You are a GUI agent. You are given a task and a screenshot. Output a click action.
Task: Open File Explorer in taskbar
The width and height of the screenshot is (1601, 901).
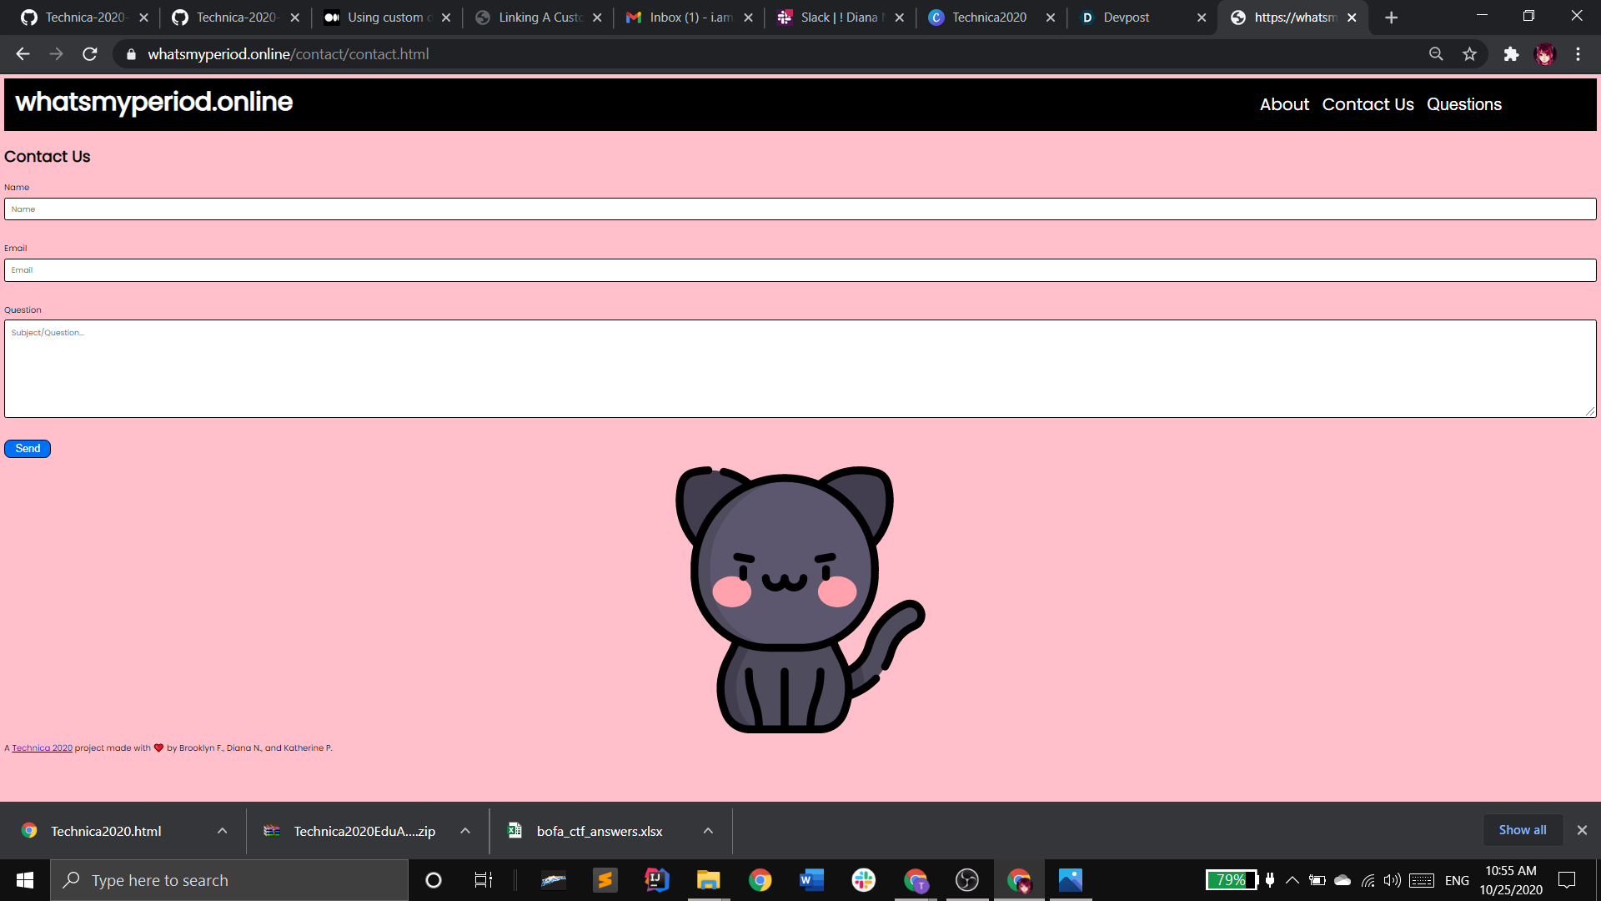[x=709, y=880]
